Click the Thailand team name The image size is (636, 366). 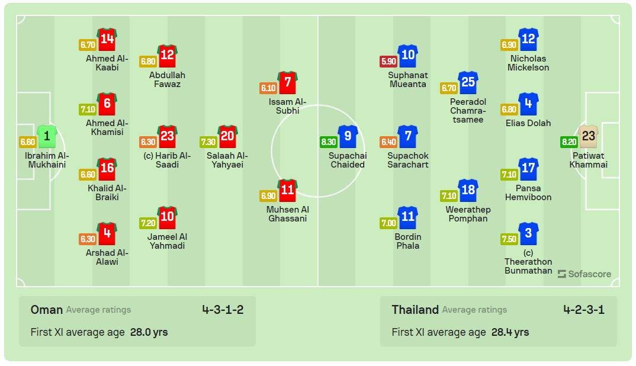pyautogui.click(x=415, y=310)
